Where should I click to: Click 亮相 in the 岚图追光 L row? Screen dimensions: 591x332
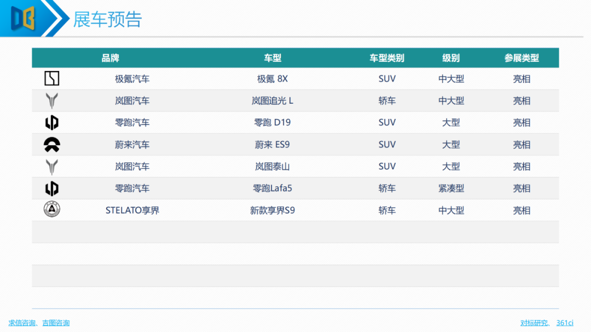(x=522, y=101)
